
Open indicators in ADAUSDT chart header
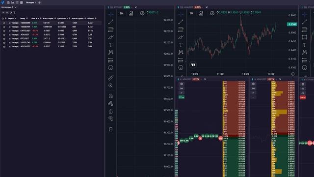click(x=201, y=13)
